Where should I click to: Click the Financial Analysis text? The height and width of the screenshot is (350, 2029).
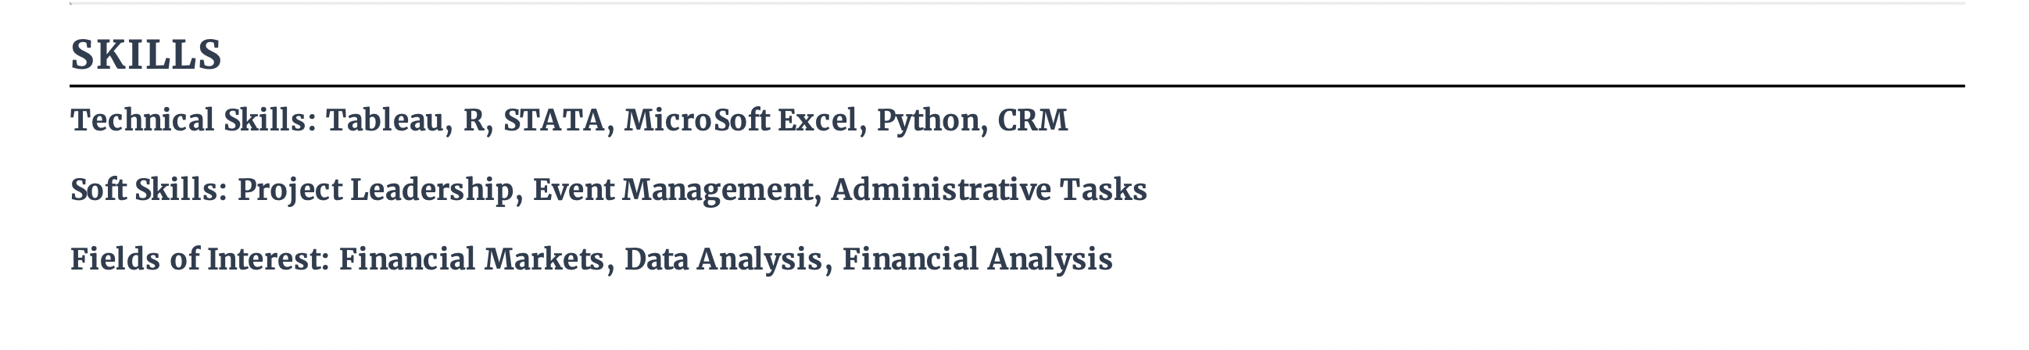tap(978, 260)
